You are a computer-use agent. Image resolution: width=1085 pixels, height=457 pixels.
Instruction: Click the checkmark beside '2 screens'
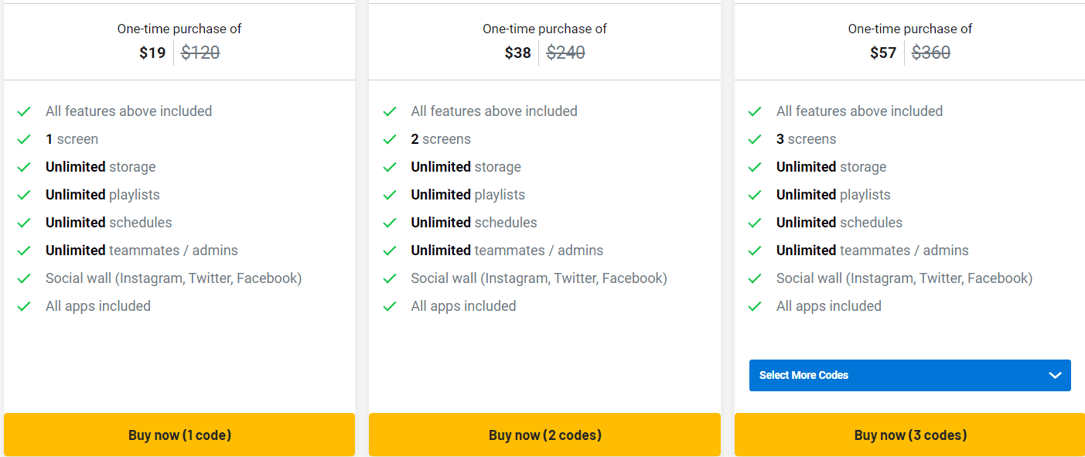tap(390, 139)
